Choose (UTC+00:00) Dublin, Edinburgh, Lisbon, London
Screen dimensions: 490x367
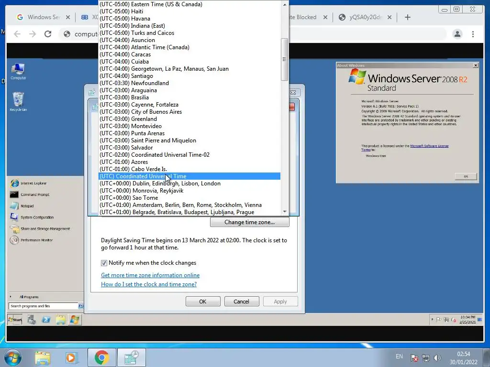point(189,183)
